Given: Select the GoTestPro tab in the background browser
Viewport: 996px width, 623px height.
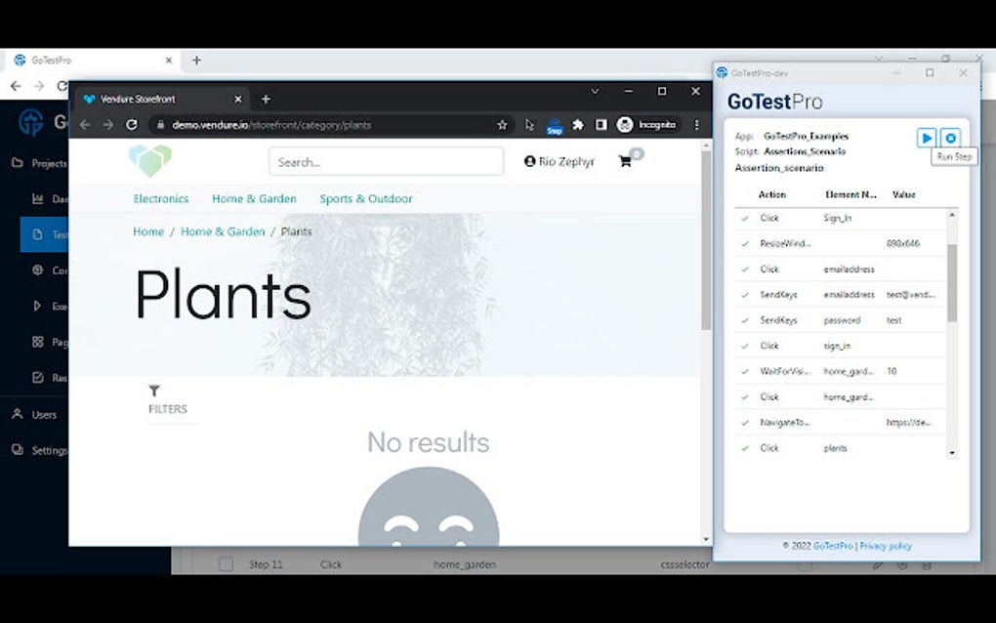Looking at the screenshot, I should pyautogui.click(x=94, y=61).
